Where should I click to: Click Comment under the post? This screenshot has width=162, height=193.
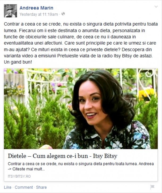click(24, 187)
